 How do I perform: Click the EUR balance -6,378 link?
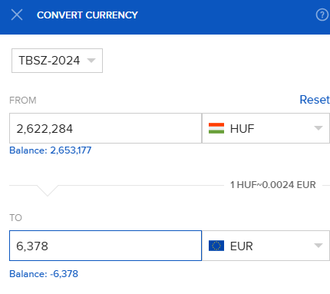pyautogui.click(x=44, y=274)
